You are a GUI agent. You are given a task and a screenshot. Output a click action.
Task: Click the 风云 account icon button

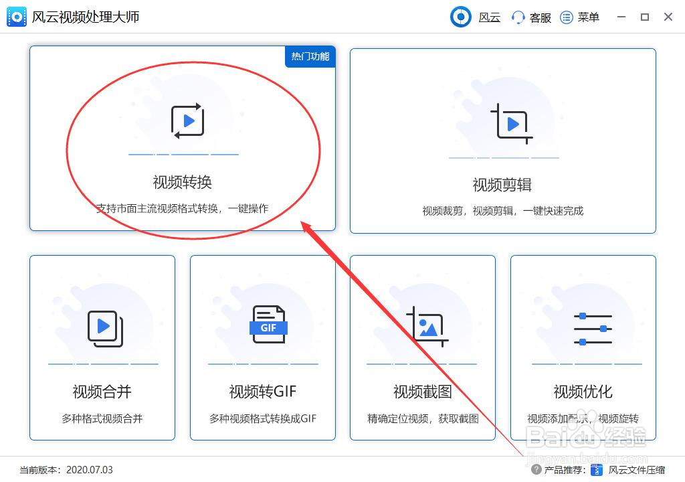(x=461, y=17)
